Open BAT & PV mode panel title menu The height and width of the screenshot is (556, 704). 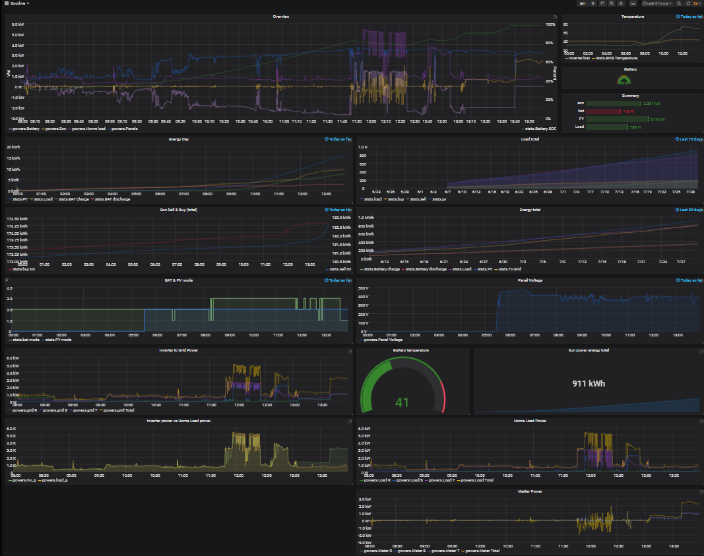point(179,280)
